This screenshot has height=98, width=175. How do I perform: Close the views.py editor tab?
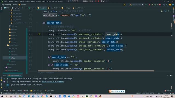tap(46, 8)
